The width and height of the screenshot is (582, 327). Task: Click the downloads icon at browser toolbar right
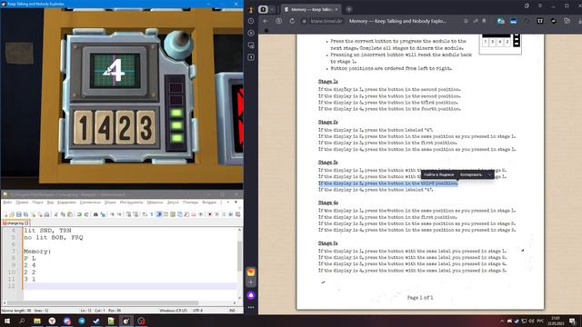click(x=580, y=21)
